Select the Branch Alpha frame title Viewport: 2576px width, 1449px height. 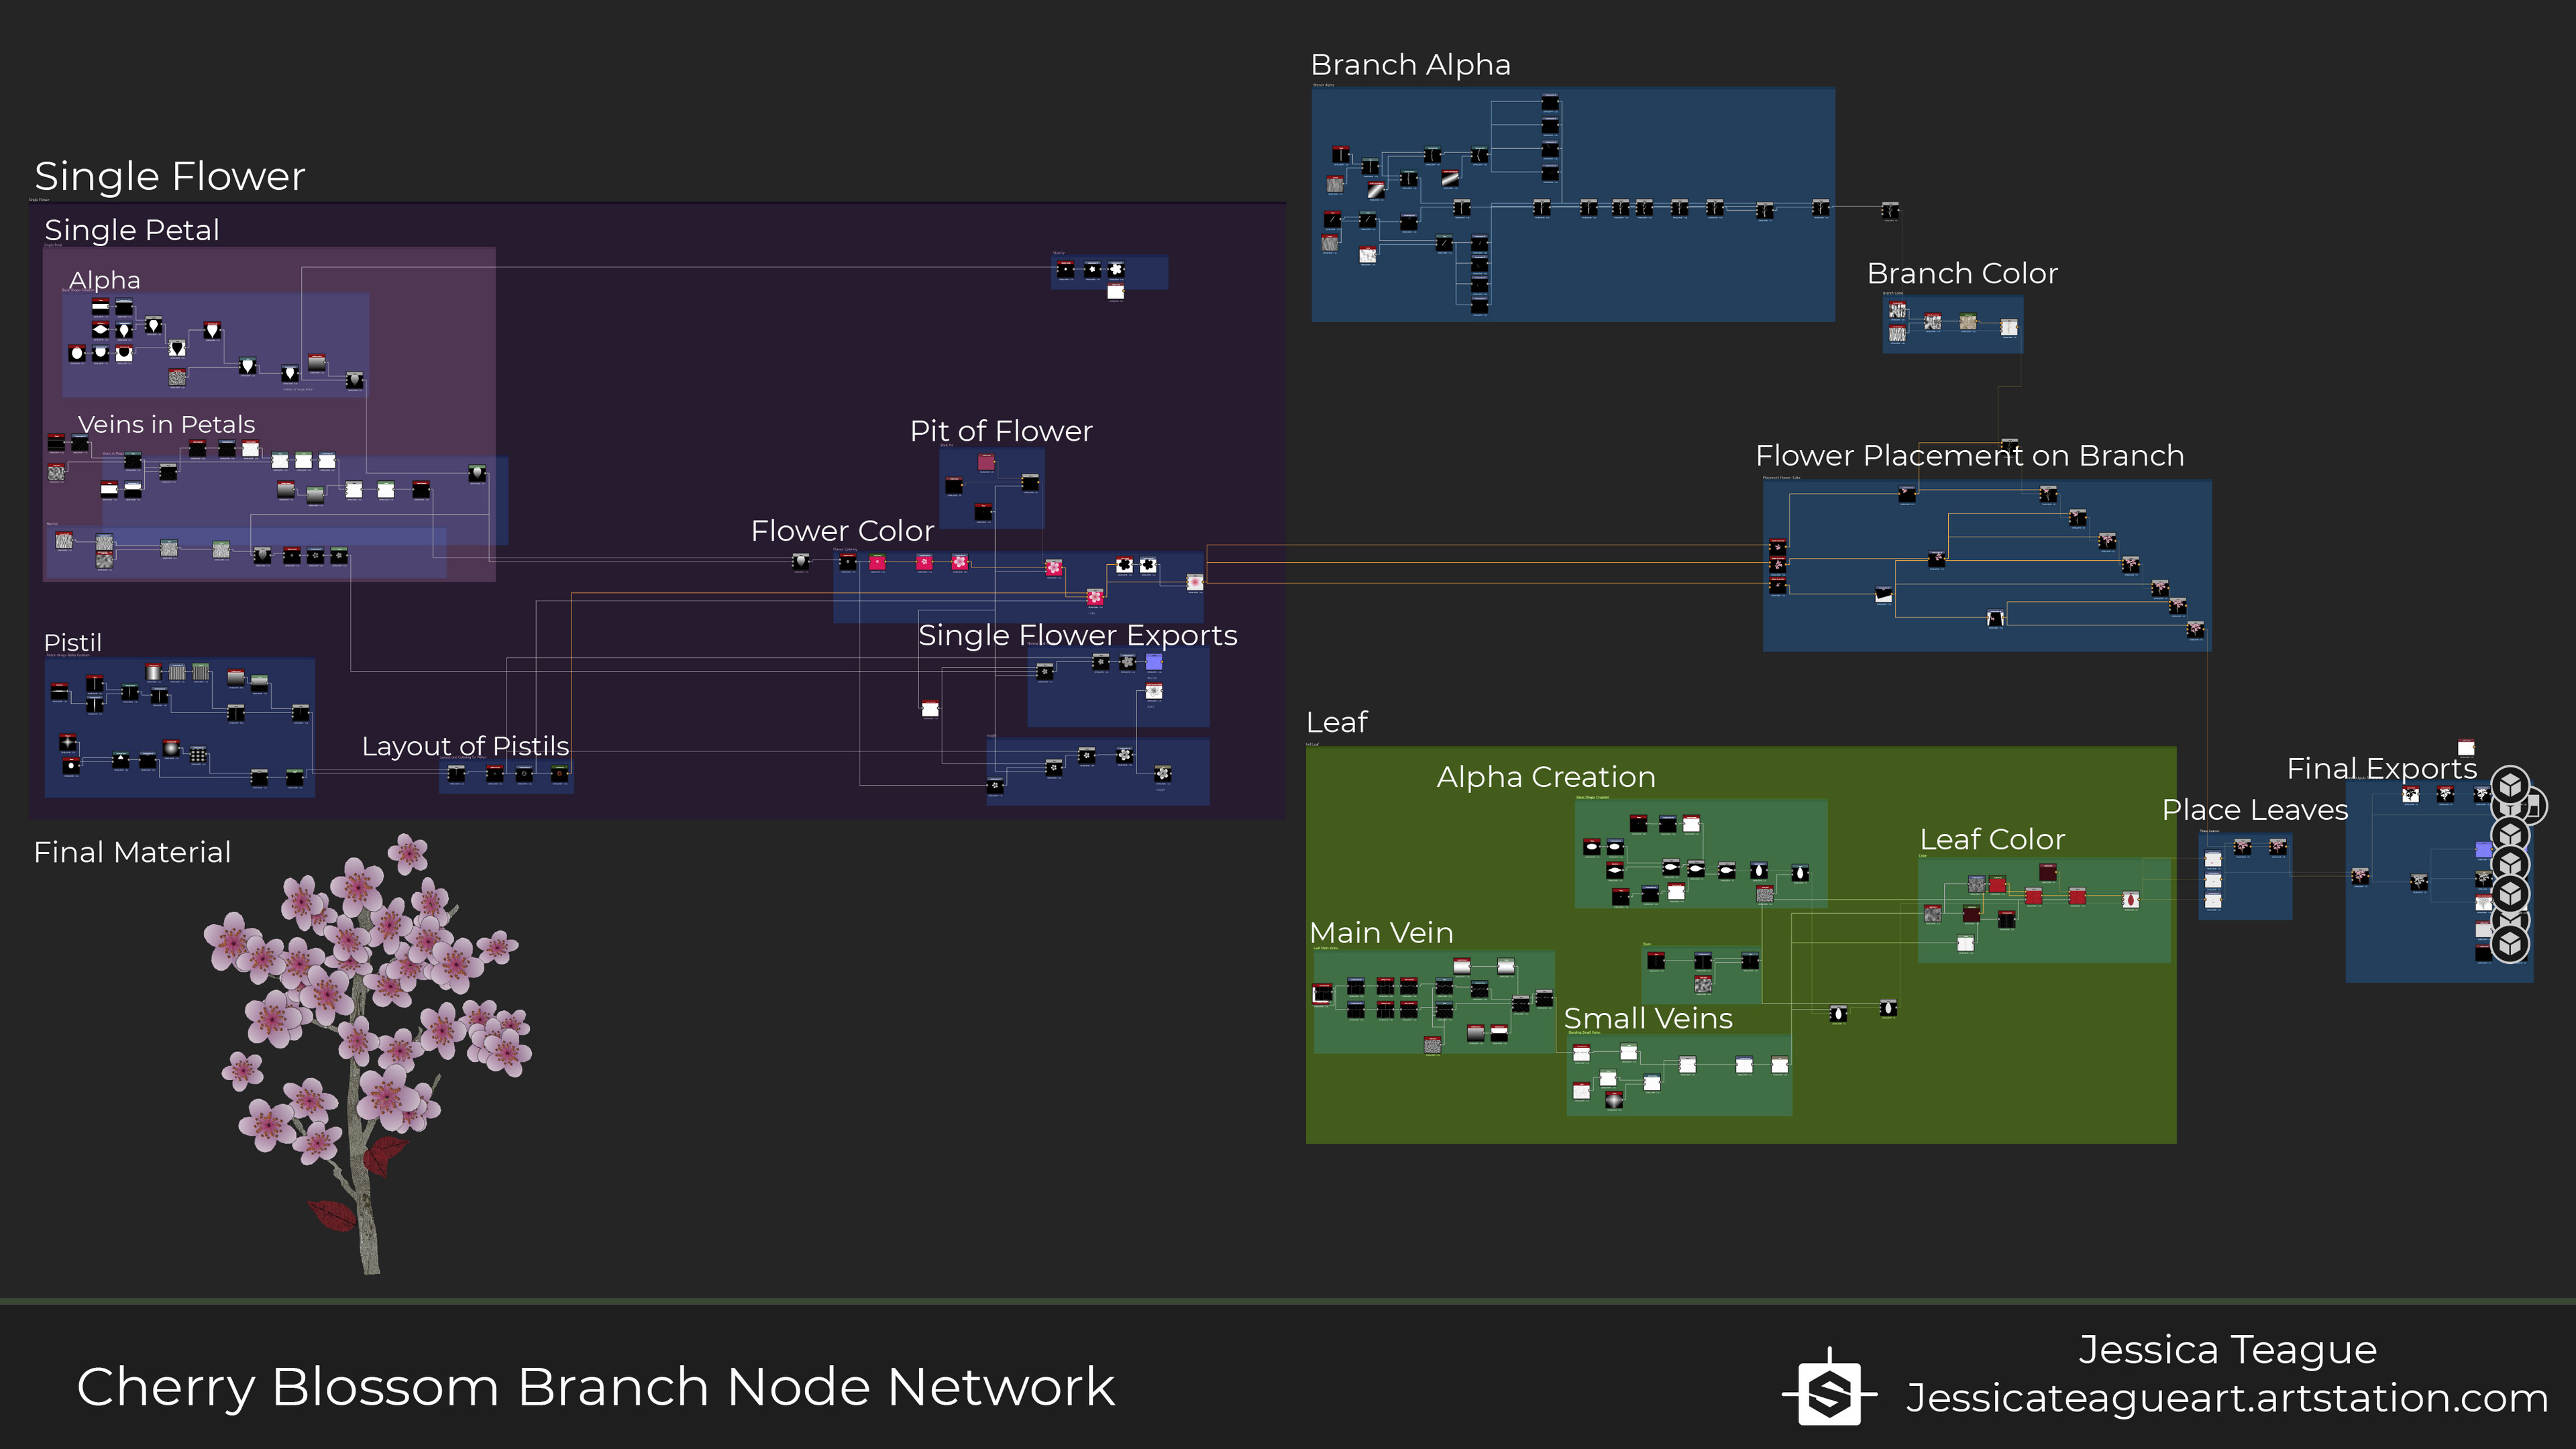[x=1410, y=65]
